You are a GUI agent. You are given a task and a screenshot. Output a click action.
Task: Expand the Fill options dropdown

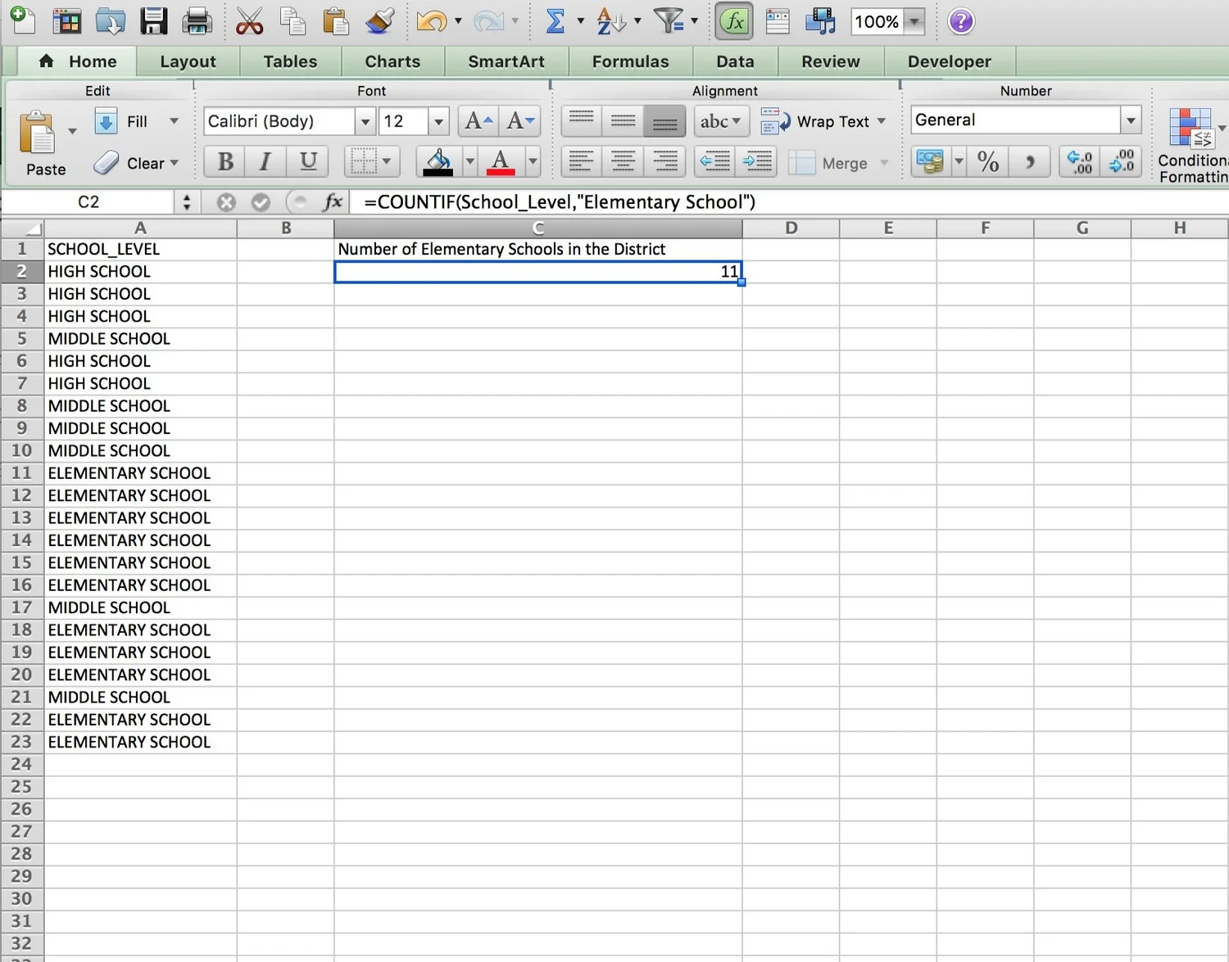point(174,121)
